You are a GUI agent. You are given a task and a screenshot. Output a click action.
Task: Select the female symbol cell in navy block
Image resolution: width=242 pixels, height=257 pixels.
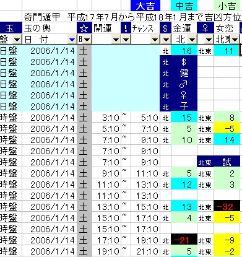[184, 95]
